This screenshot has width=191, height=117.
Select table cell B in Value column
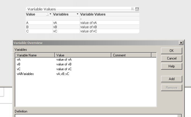(x=39, y=27)
